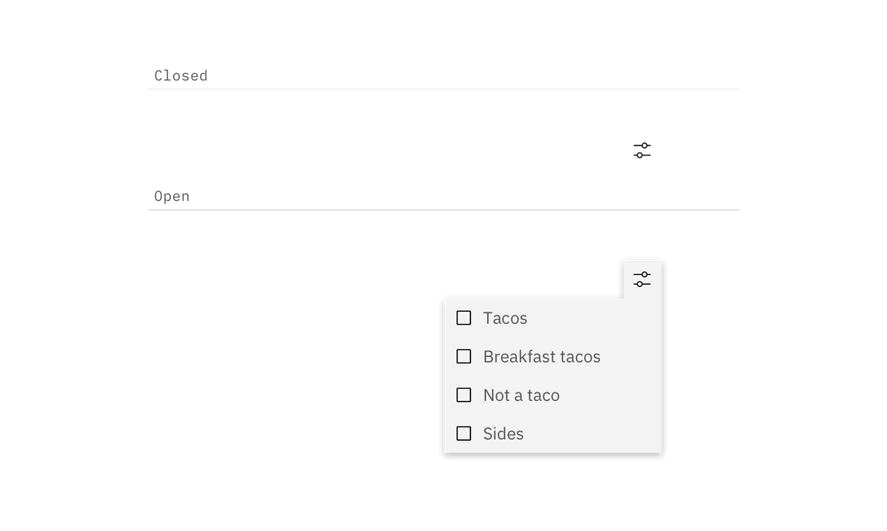Activate the settings sliders icon on the panel tab
Image resolution: width=887 pixels, height=531 pixels.
[x=641, y=279]
